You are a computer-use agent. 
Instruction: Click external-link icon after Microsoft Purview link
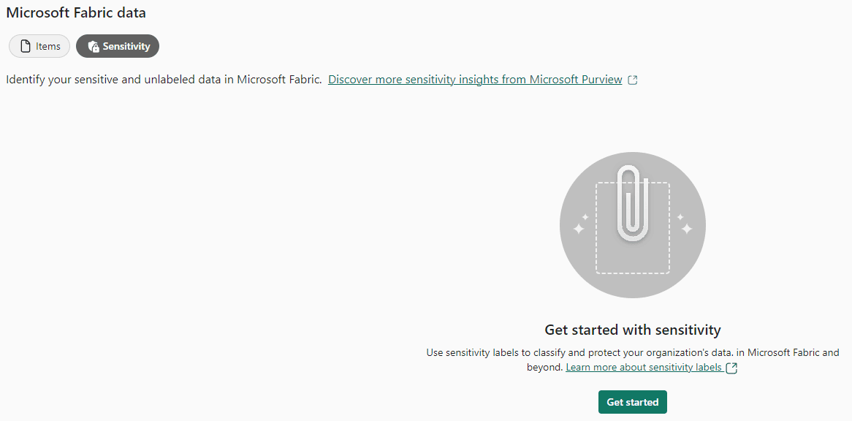pyautogui.click(x=633, y=80)
